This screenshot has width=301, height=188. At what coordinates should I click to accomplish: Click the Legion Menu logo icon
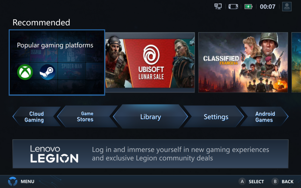[x=13, y=181]
